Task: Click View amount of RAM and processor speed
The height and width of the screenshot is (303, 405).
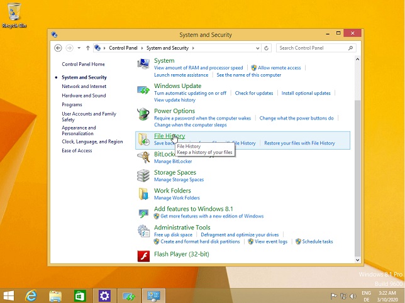Action: (x=198, y=68)
